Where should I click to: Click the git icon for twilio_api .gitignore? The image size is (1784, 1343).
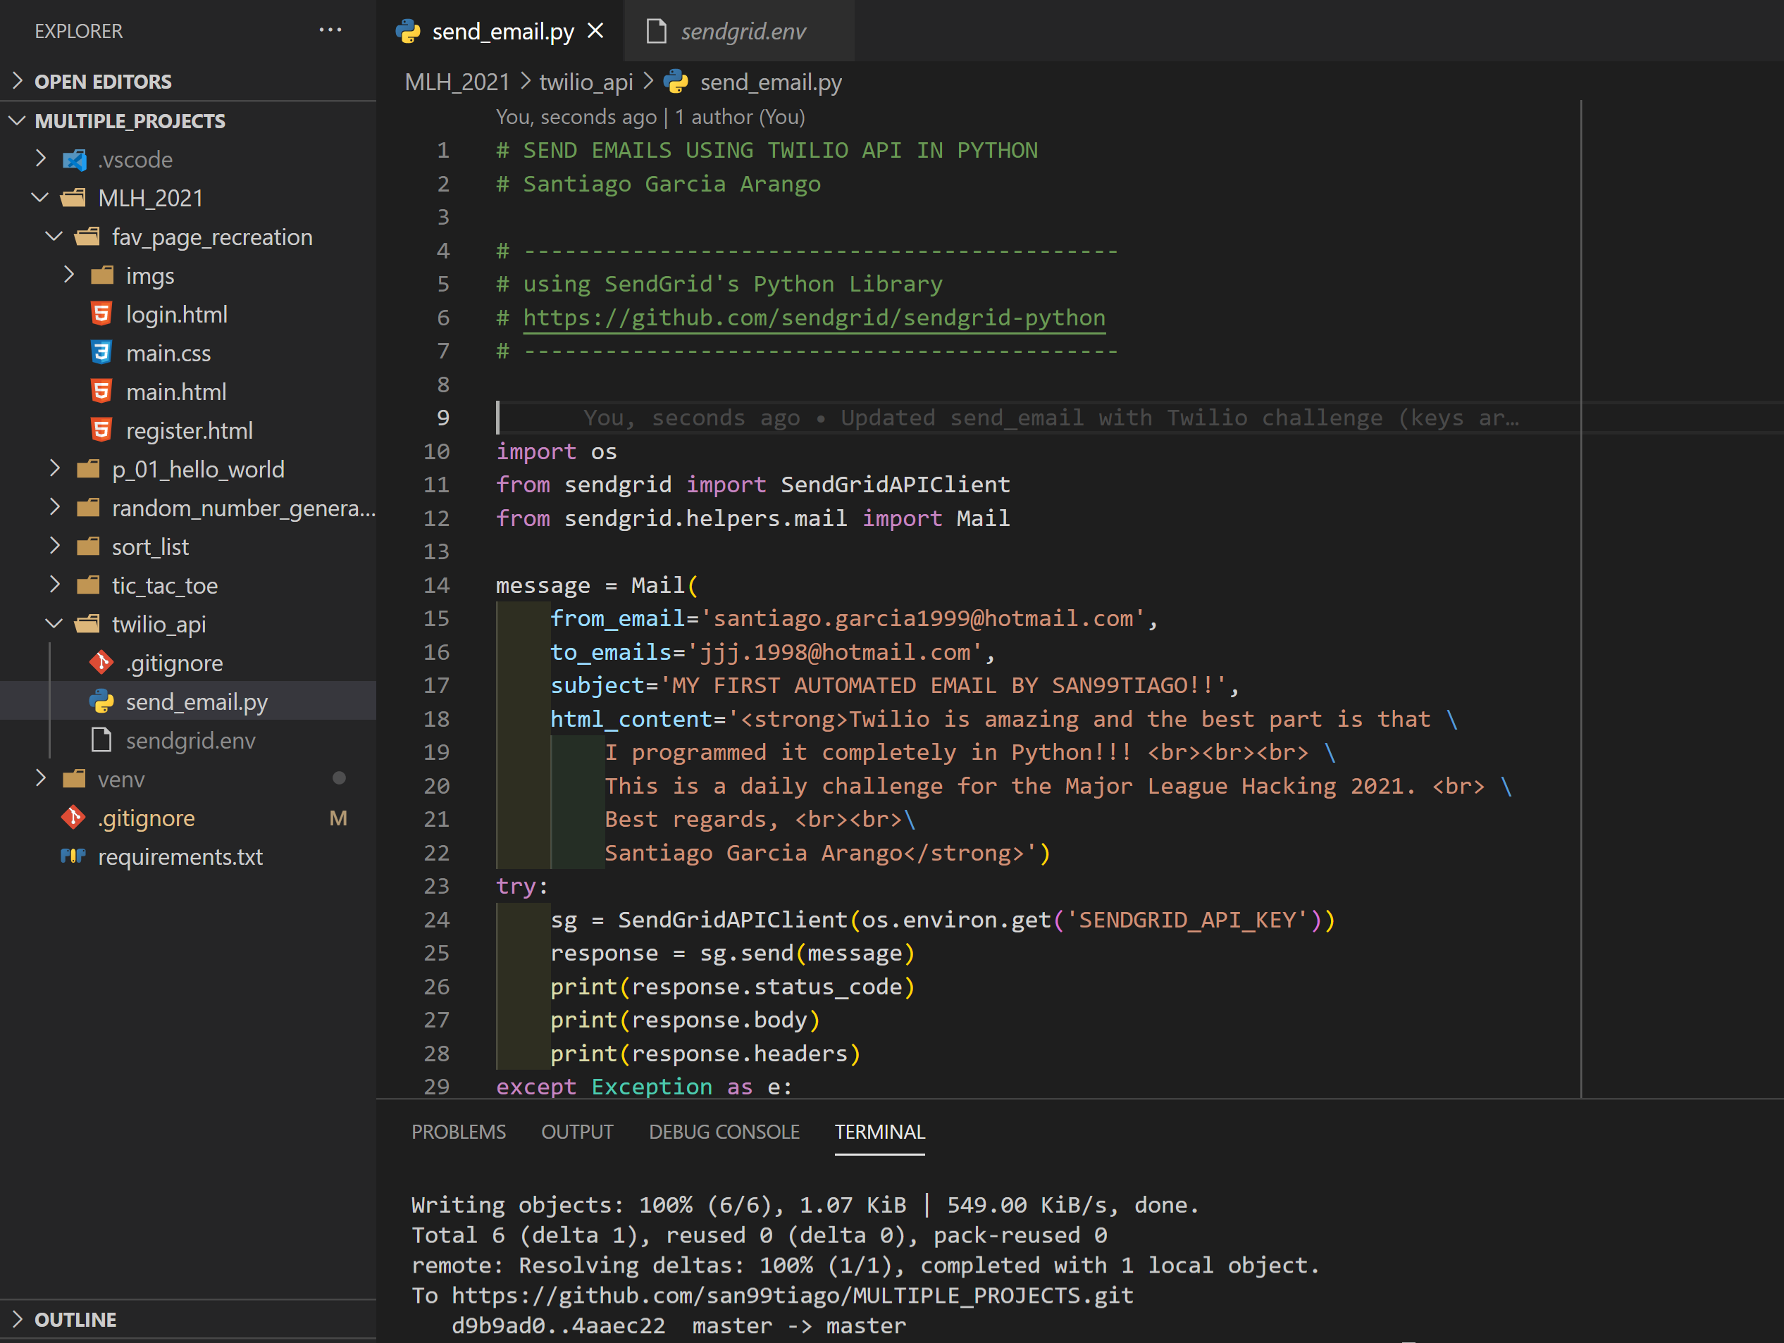101,663
